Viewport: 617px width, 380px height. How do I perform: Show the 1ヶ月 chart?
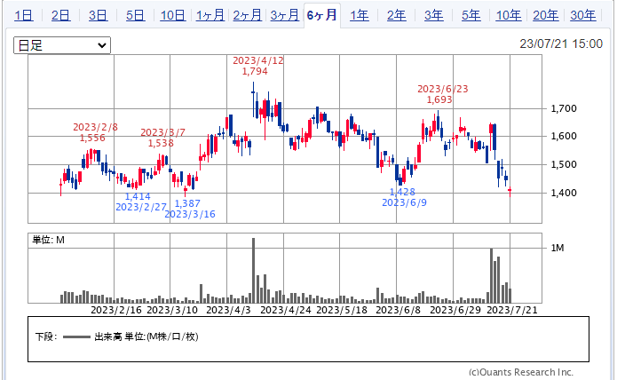(x=210, y=15)
